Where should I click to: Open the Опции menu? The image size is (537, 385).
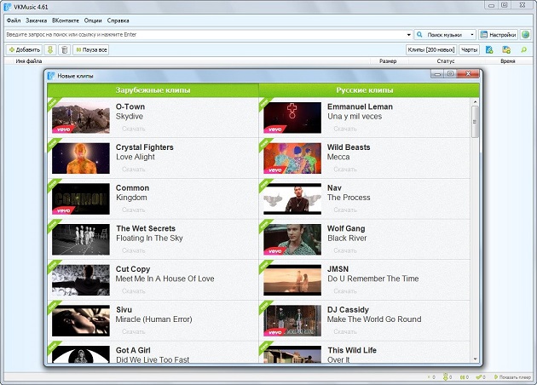pos(93,20)
